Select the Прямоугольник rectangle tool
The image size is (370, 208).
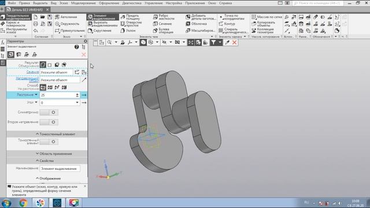tap(69, 31)
